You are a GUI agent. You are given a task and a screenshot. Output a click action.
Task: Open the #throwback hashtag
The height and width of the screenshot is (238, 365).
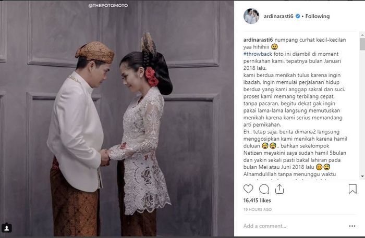(258, 54)
